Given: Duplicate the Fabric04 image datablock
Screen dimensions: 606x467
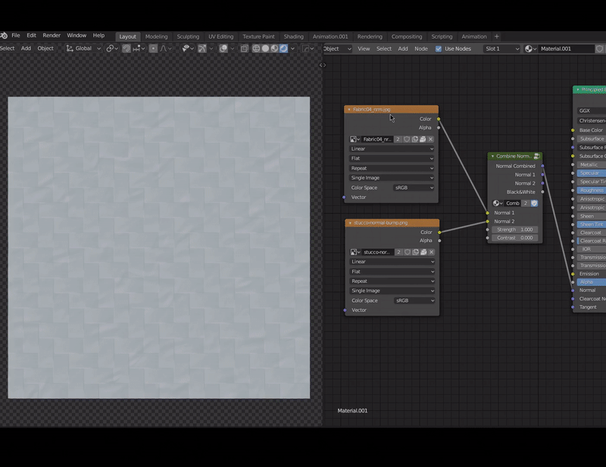Looking at the screenshot, I should pos(414,139).
